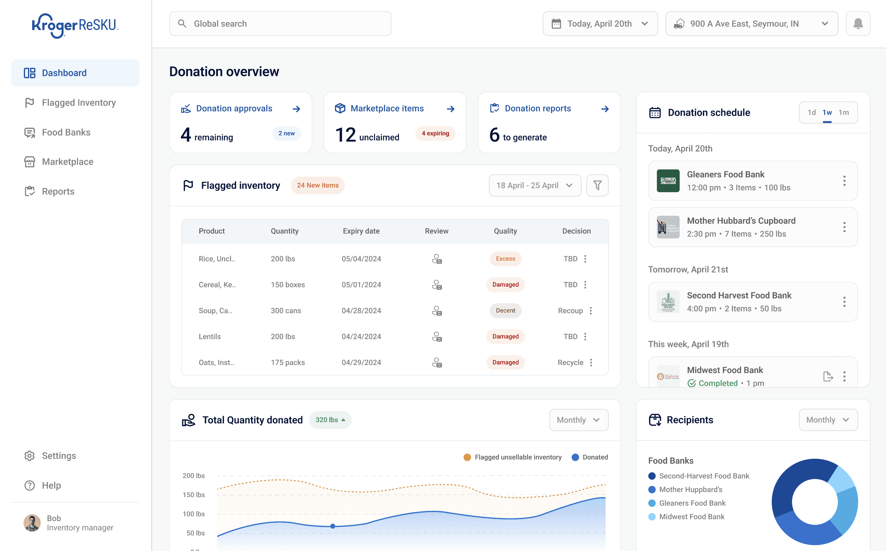The height and width of the screenshot is (551, 886).
Task: Open the 18 April - 25 April range selector
Action: (x=534, y=186)
